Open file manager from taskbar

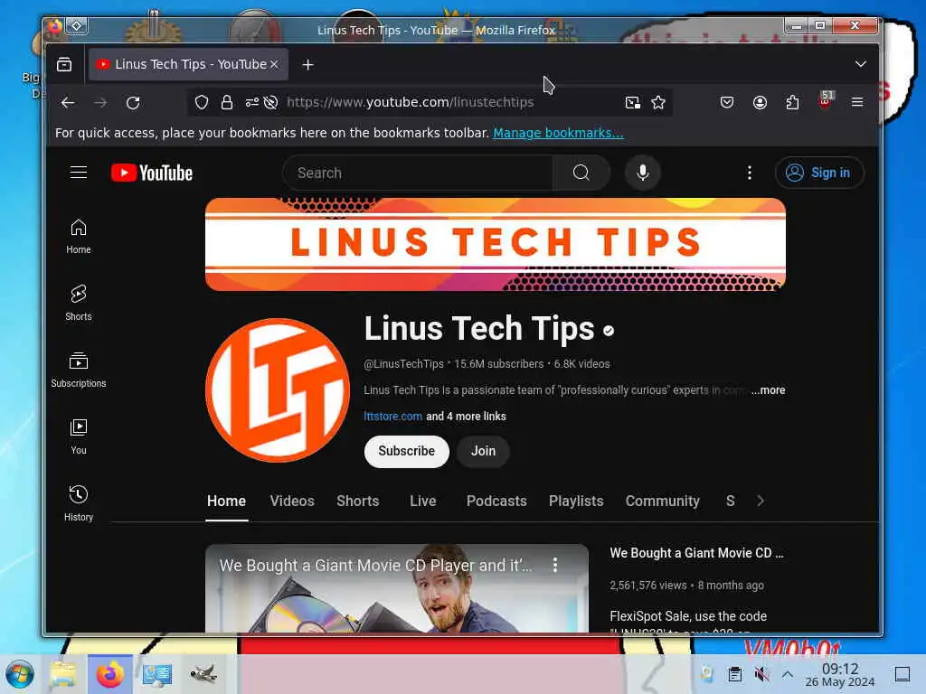(x=63, y=674)
